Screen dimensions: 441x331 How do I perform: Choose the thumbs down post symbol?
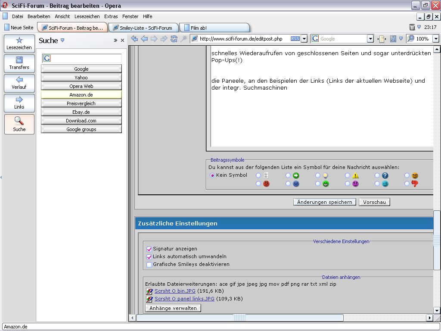click(x=407, y=184)
